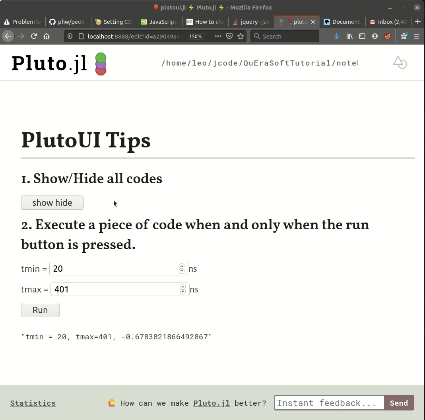
Task: Go to the Firefox home page
Action: (47, 36)
